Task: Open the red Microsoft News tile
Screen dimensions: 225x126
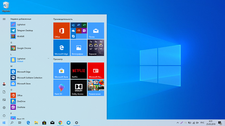Action: coord(96,71)
